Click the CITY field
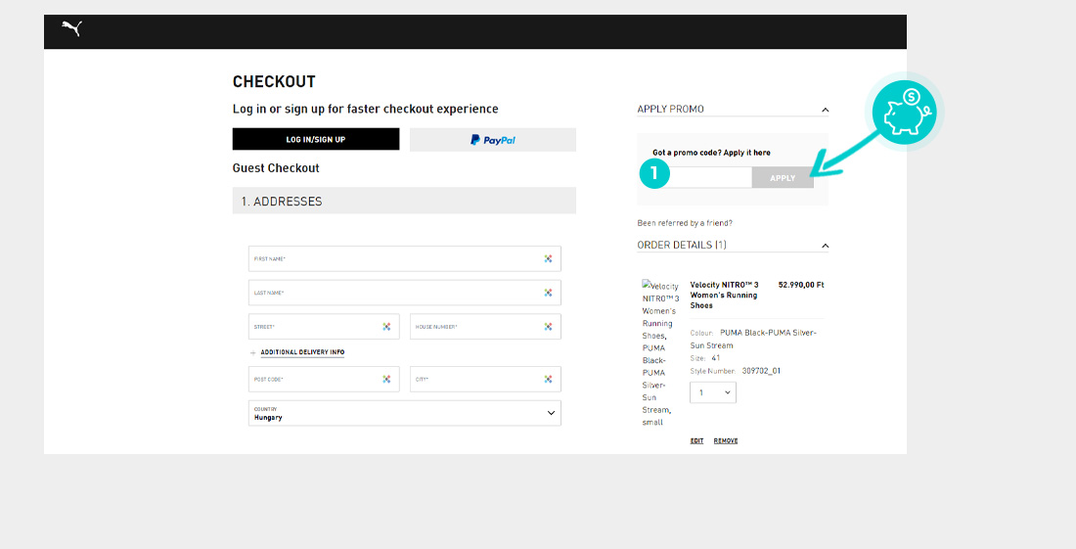The width and height of the screenshot is (1076, 549). (485, 379)
